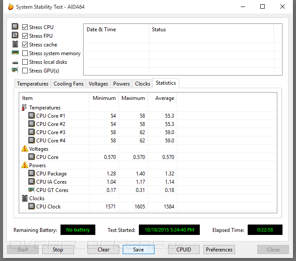Screen dimensions: 296x261
Task: Click the chip icon of CPU Core #3
Action: coord(31,132)
